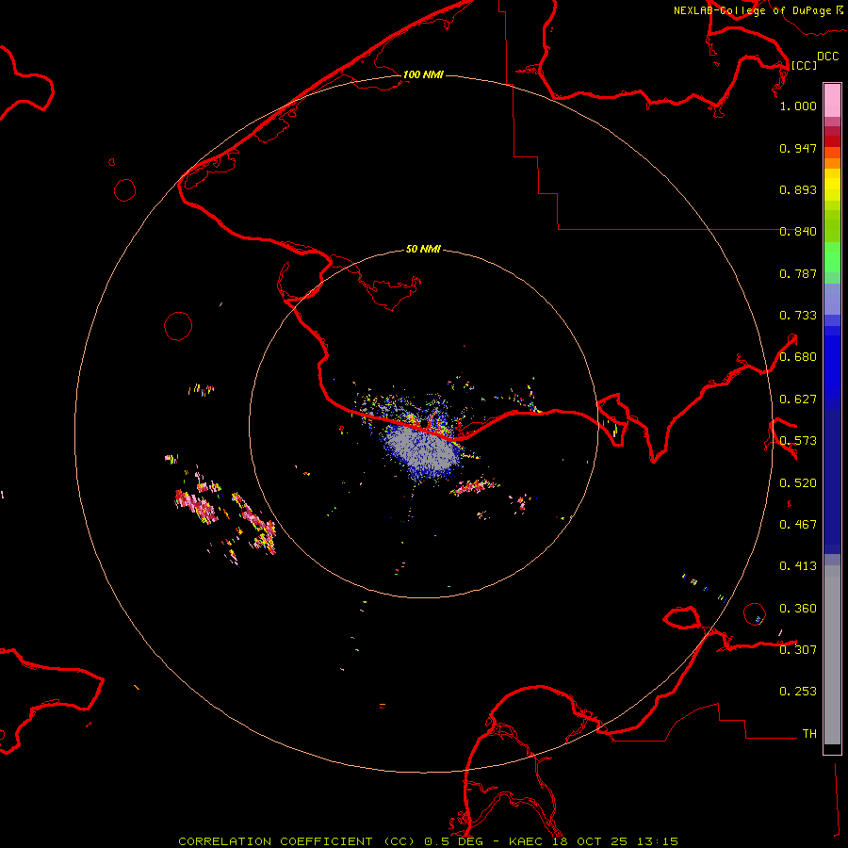The image size is (848, 848).
Task: Click the 100 NMI range ring label
Action: click(423, 74)
